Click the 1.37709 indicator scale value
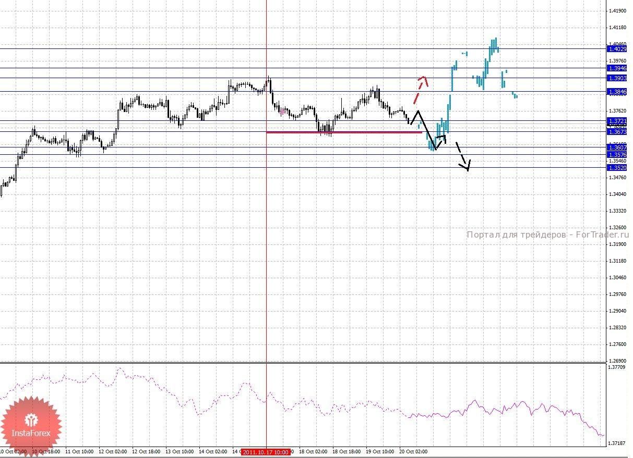Viewport: 633px width, 458px height. pyautogui.click(x=618, y=367)
